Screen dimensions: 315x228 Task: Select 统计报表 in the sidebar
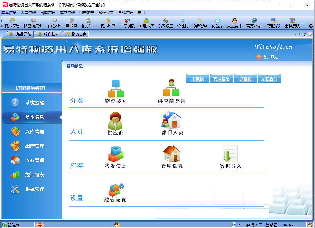pos(32,175)
